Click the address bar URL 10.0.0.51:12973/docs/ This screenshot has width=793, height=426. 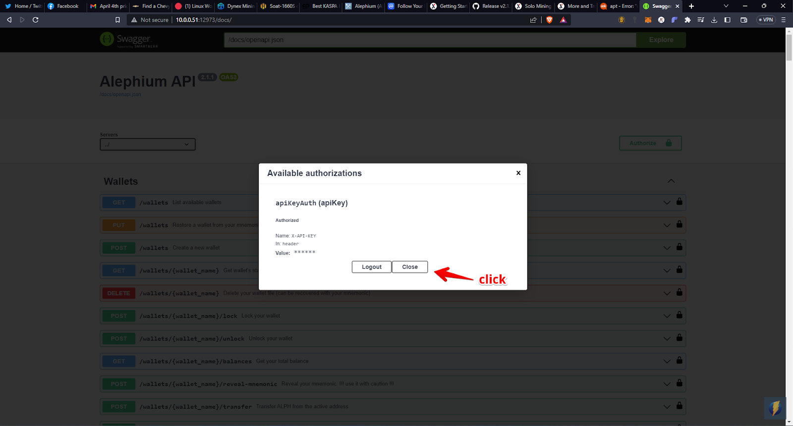tap(204, 20)
